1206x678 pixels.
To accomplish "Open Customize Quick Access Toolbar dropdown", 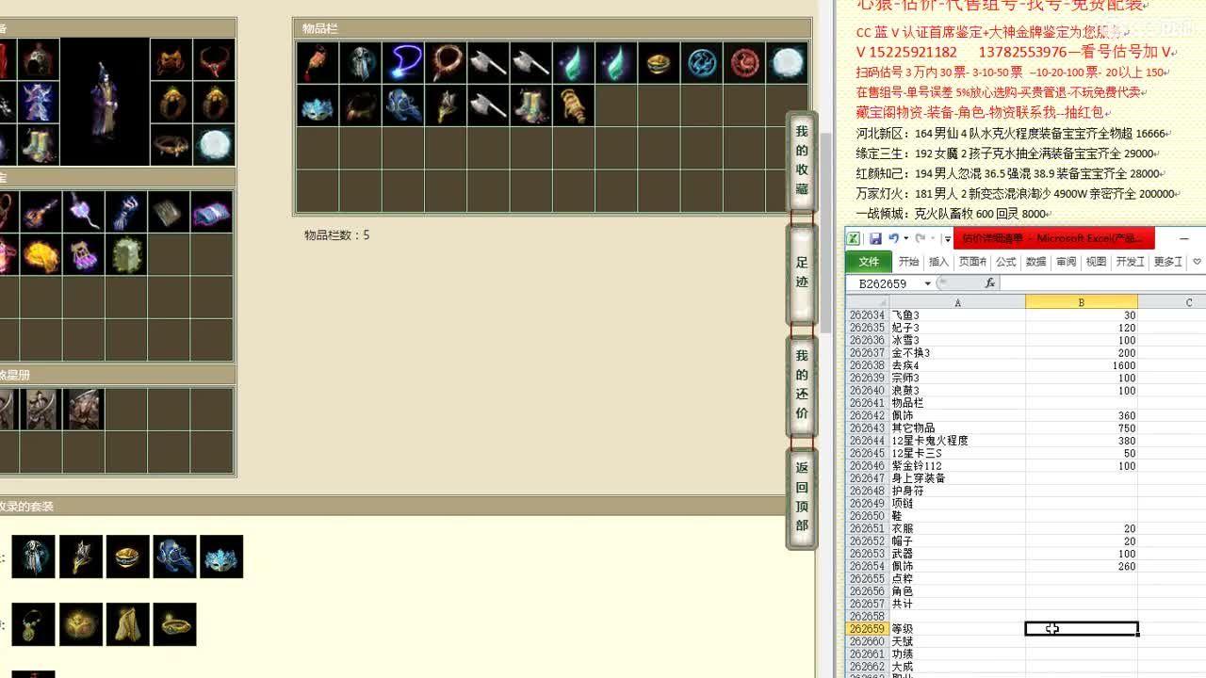I will click(947, 239).
